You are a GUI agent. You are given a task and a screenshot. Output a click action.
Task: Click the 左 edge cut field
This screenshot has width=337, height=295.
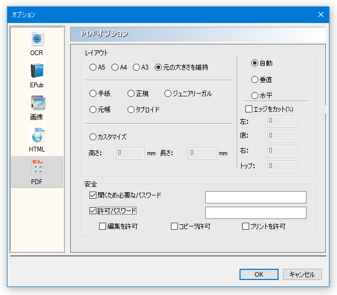tap(282, 121)
